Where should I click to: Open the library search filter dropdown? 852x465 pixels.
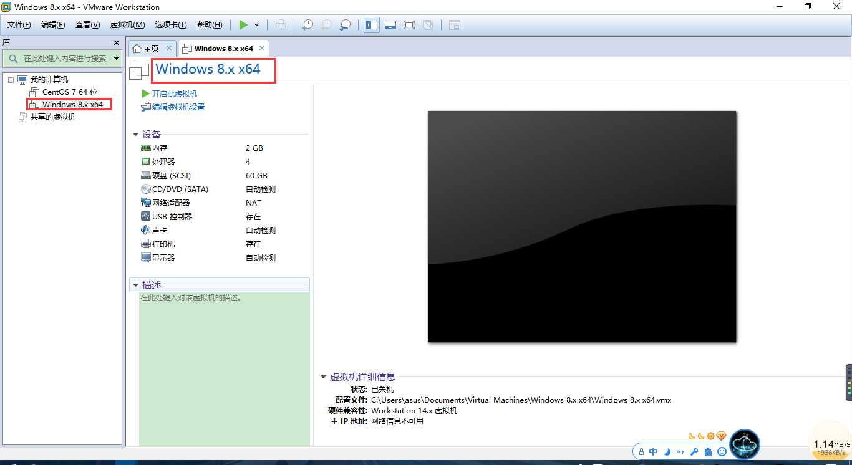tap(116, 59)
